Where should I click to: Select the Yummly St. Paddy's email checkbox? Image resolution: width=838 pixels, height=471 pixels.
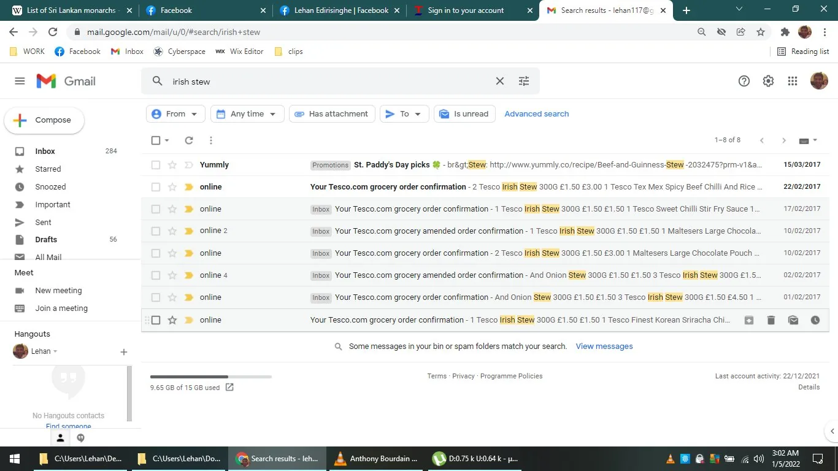click(155, 164)
